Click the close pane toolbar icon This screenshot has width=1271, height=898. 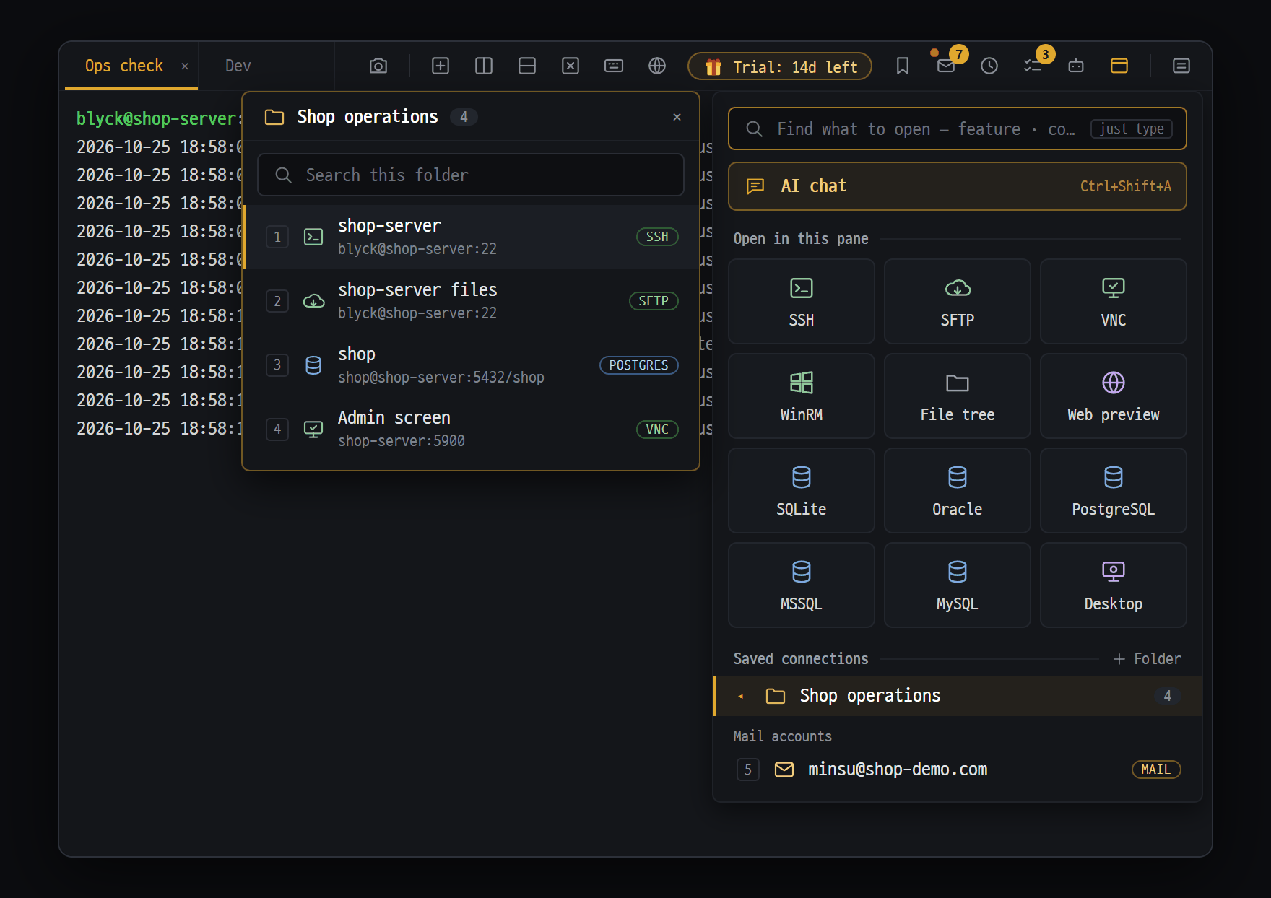click(x=571, y=66)
